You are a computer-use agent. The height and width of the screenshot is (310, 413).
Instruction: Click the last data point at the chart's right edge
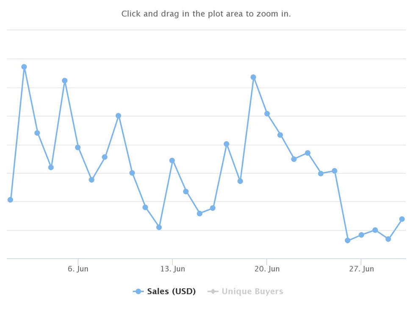(402, 219)
